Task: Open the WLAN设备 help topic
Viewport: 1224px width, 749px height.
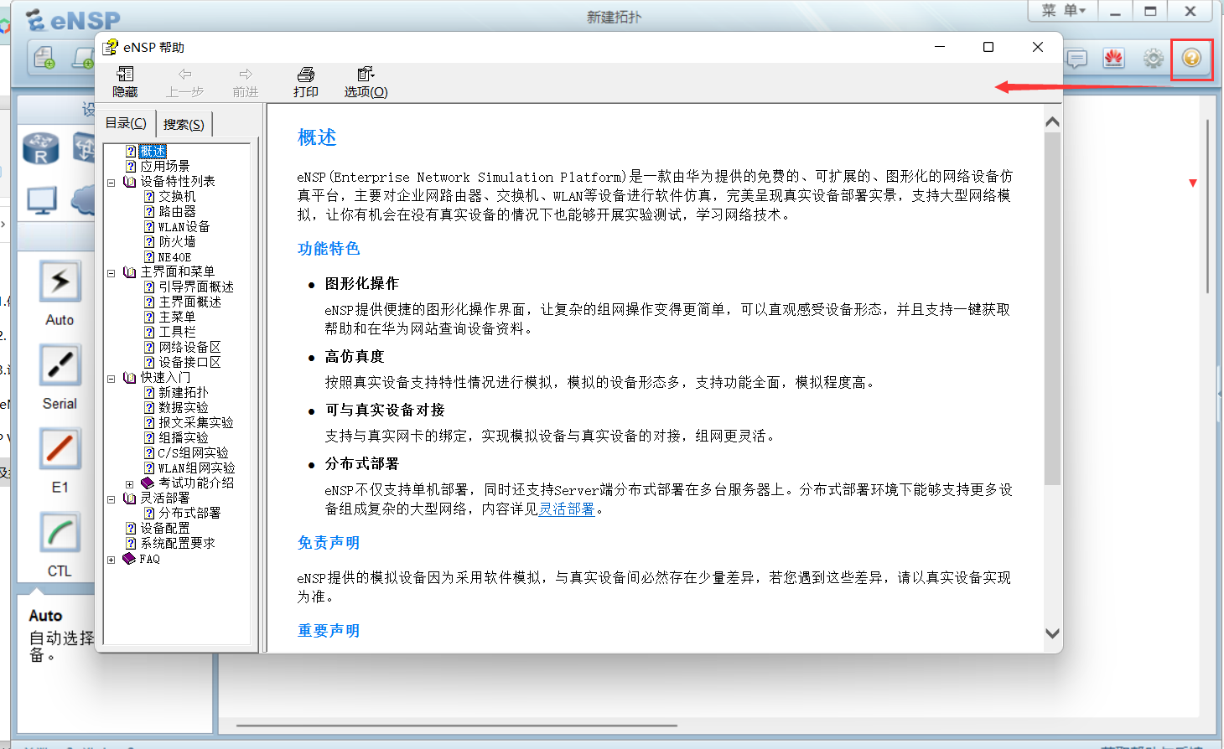Action: (x=184, y=226)
